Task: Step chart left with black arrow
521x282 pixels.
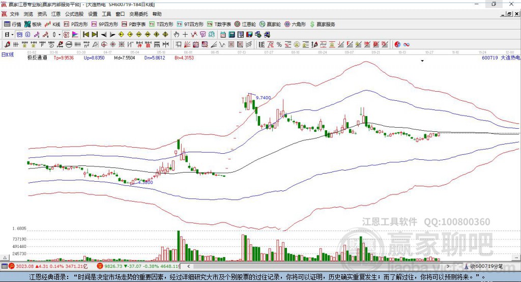Action: (104, 35)
